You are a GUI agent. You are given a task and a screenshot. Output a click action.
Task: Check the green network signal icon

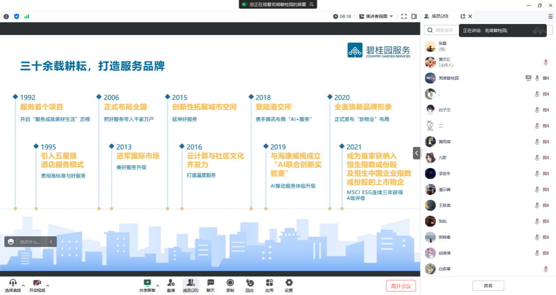[27, 17]
